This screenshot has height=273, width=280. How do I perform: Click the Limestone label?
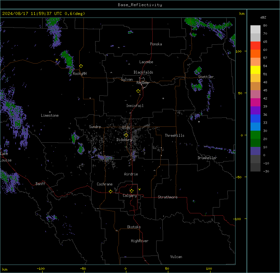point(50,115)
